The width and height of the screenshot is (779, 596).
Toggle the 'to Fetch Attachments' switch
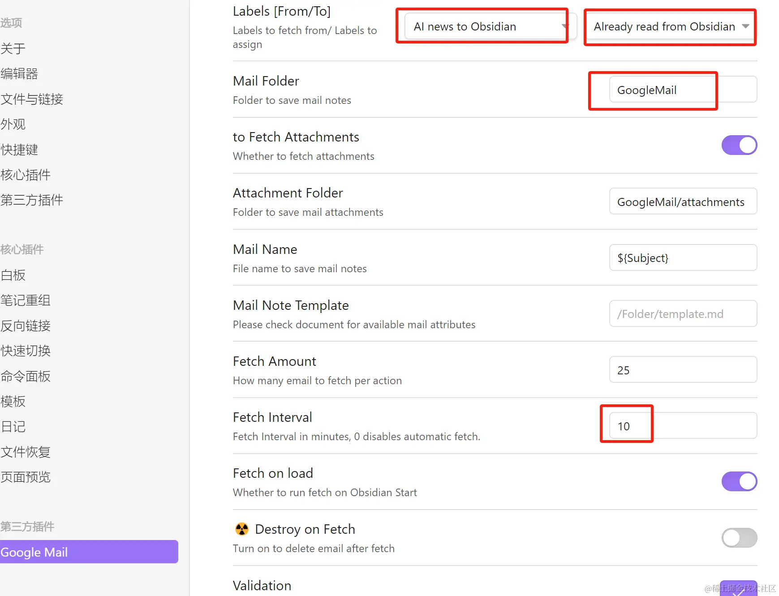coord(739,145)
